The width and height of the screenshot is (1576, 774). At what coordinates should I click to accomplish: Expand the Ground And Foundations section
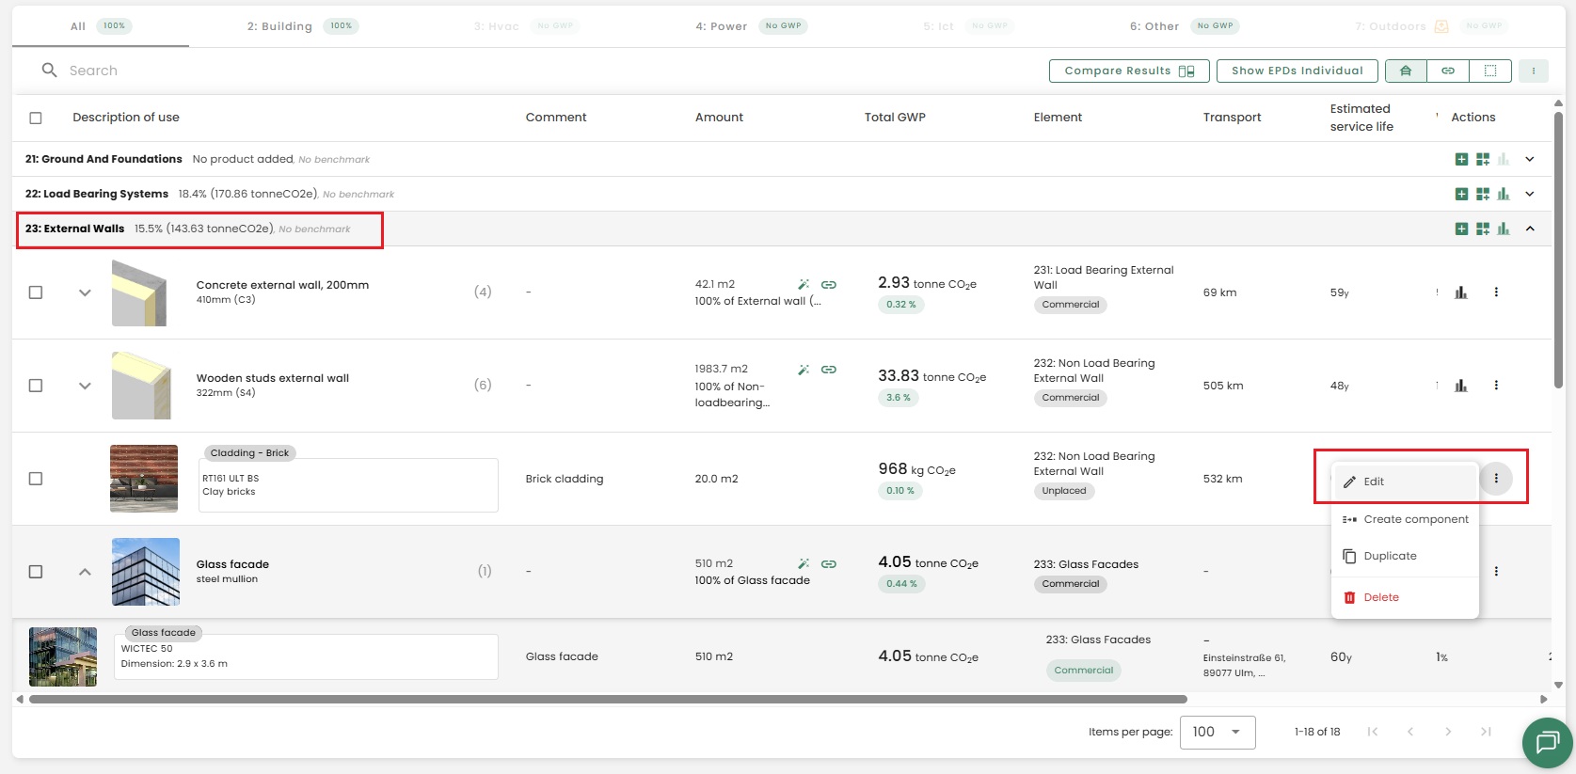[1530, 160]
